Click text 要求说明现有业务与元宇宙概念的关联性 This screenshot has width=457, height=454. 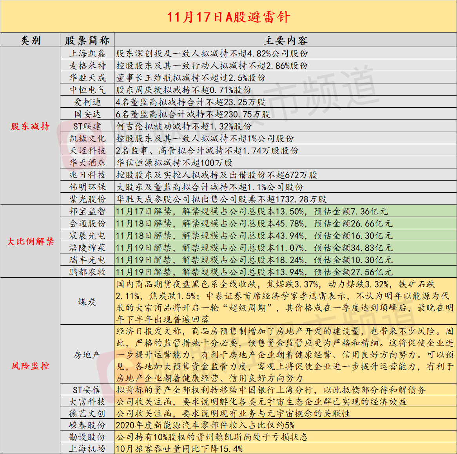(x=266, y=413)
